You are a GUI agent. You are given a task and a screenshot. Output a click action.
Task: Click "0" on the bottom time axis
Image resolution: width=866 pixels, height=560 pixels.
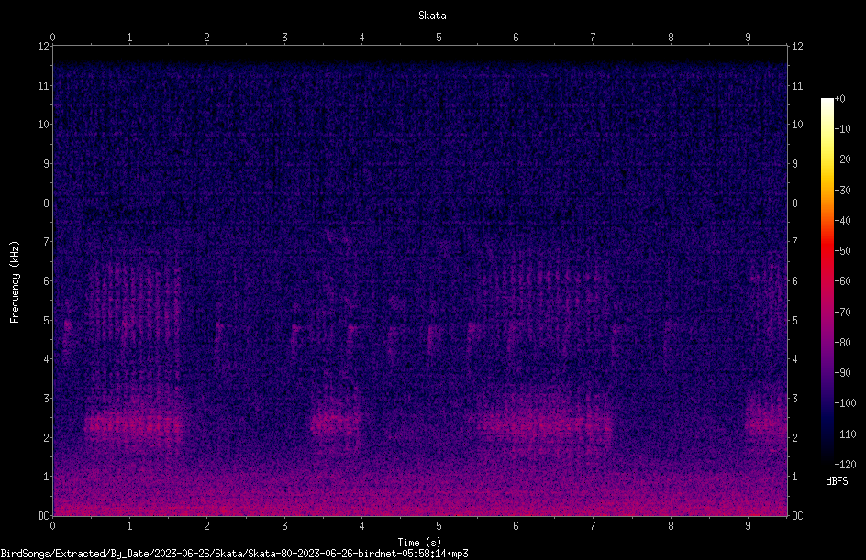[x=52, y=526]
